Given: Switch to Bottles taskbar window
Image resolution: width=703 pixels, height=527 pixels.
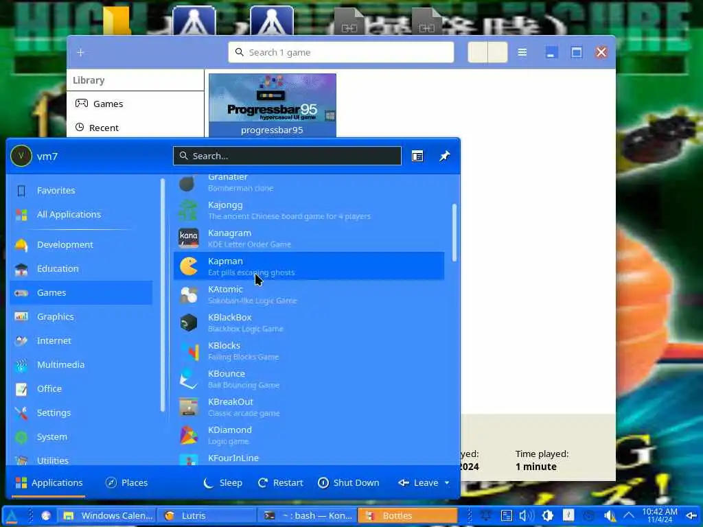Looking at the screenshot, I should click(408, 516).
